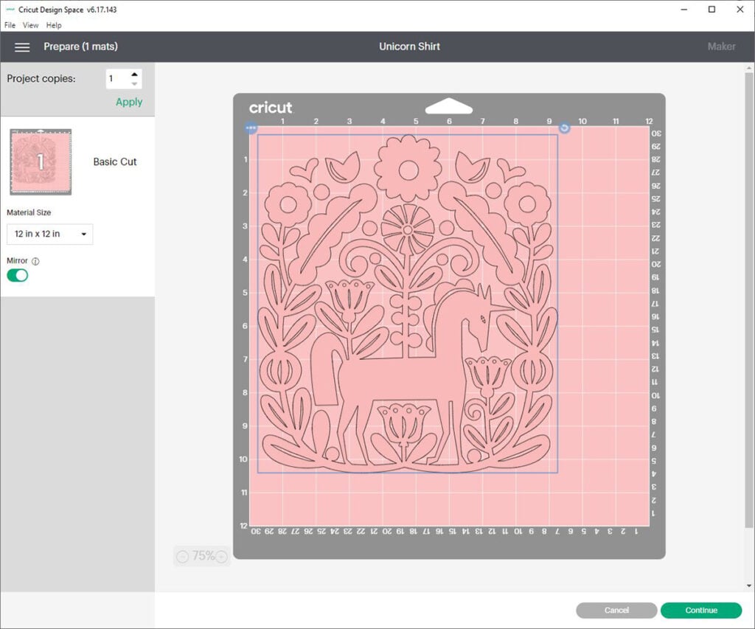
Task: Select the Maker machine label
Action: [721, 46]
